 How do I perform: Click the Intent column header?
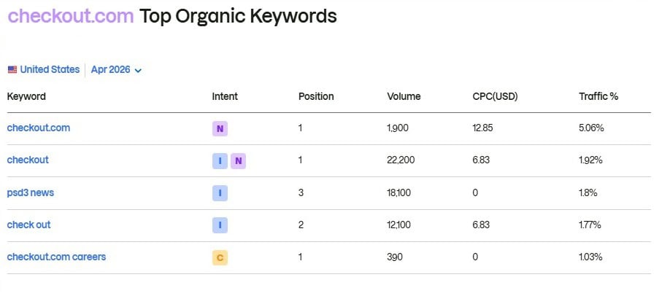225,96
